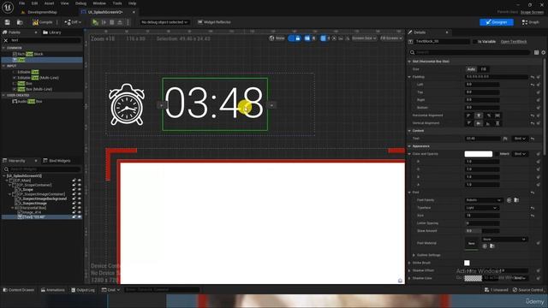The height and width of the screenshot is (308, 548).
Task: Toggle the blue lock switch in designer toolbar
Action: (x=295, y=38)
